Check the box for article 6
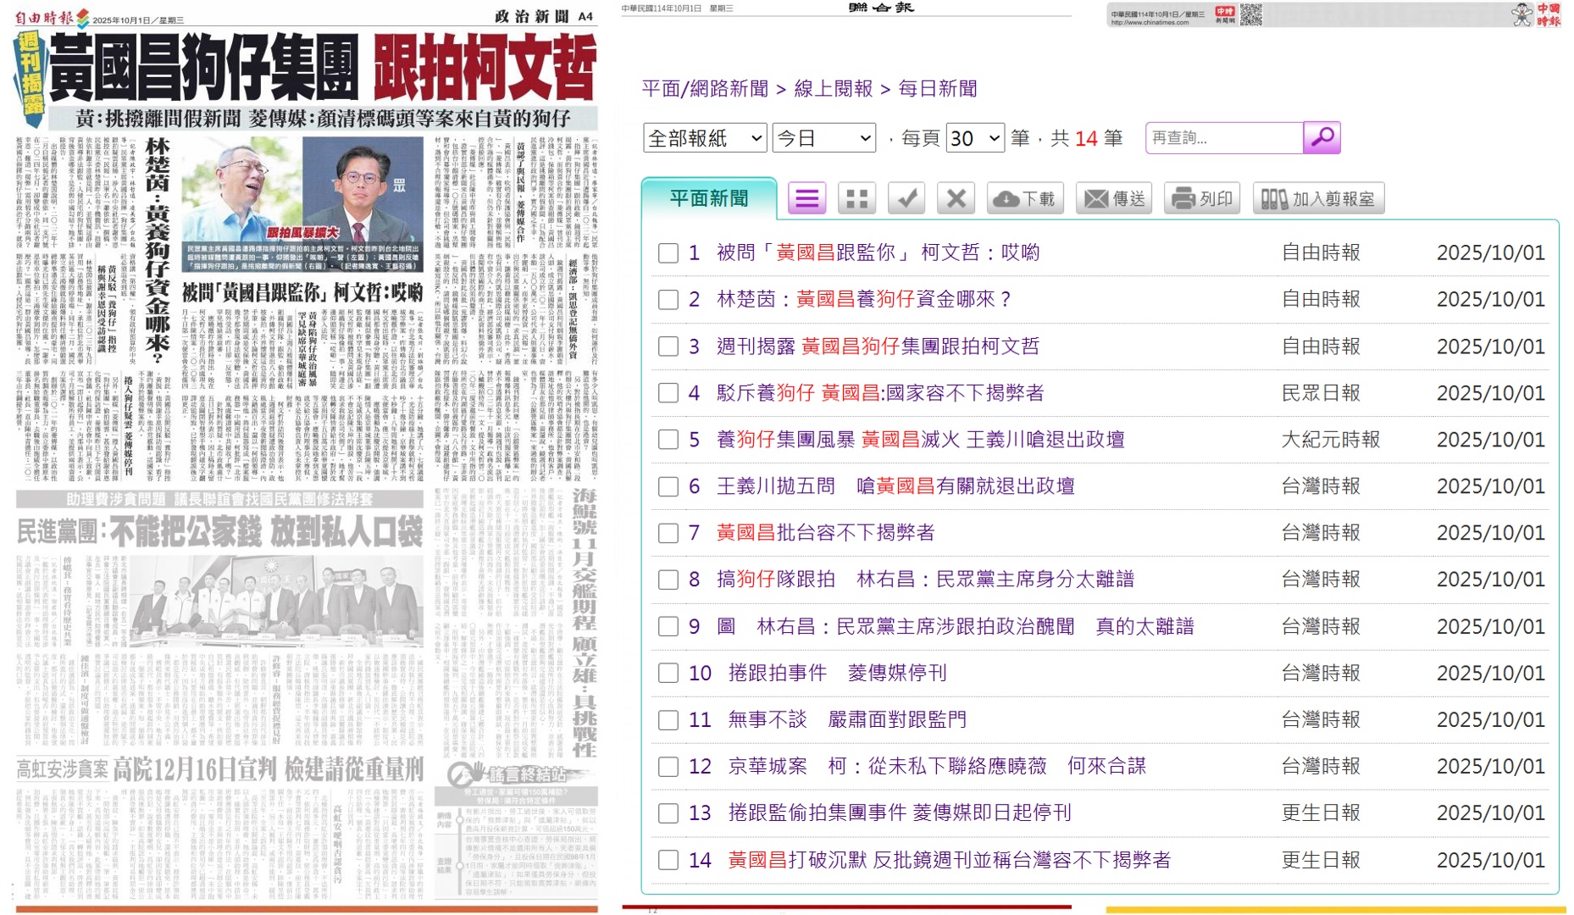1574x915 pixels. click(x=668, y=486)
